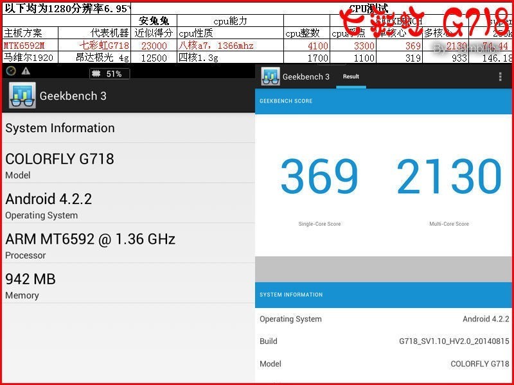Open the three-dot overflow menu

(500, 76)
